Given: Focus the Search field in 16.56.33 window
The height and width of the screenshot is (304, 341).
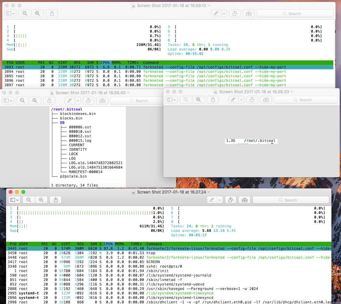Looking at the screenshot, I should pos(306,100).
